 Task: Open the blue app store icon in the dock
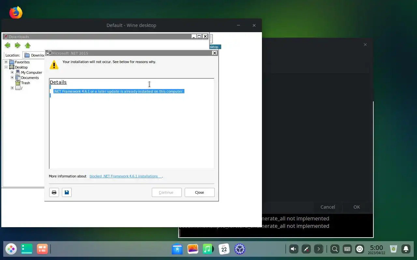(177, 249)
